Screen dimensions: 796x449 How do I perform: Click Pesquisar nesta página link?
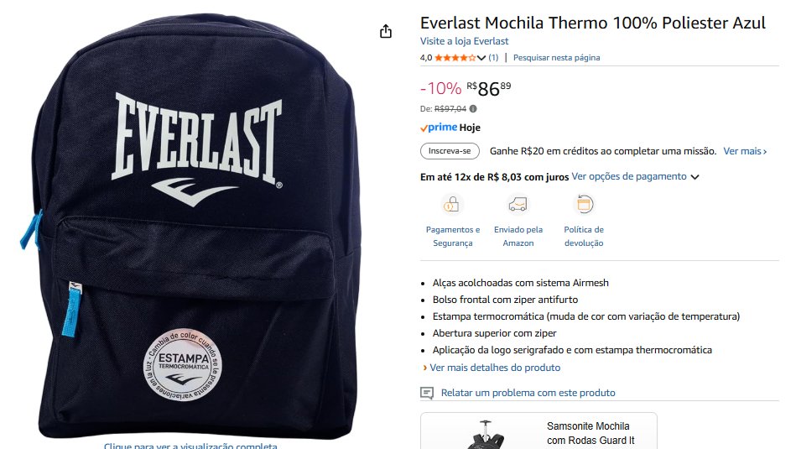(x=556, y=58)
